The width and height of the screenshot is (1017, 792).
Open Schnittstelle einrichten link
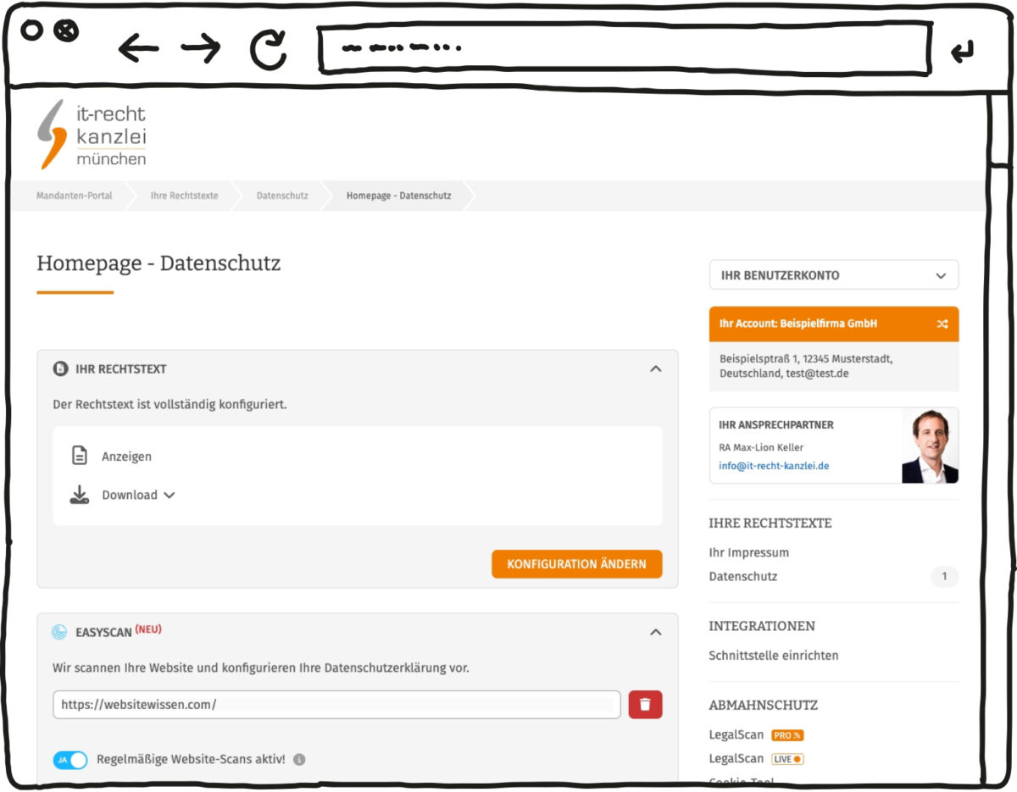[x=774, y=656]
